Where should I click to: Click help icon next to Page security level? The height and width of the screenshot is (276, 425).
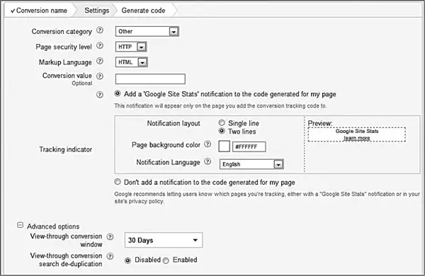[100, 45]
